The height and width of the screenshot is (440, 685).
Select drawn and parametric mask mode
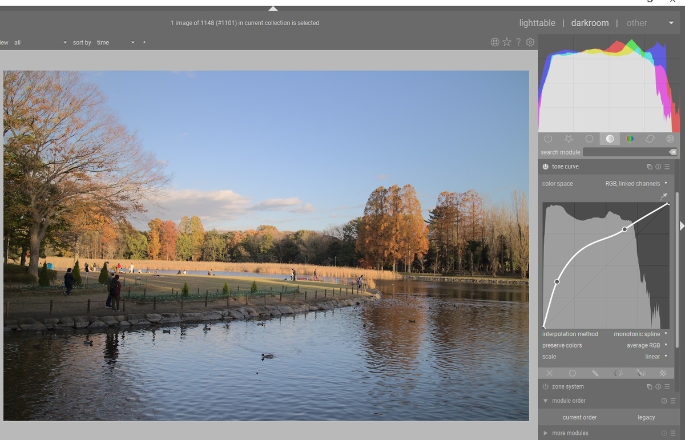[x=641, y=373]
